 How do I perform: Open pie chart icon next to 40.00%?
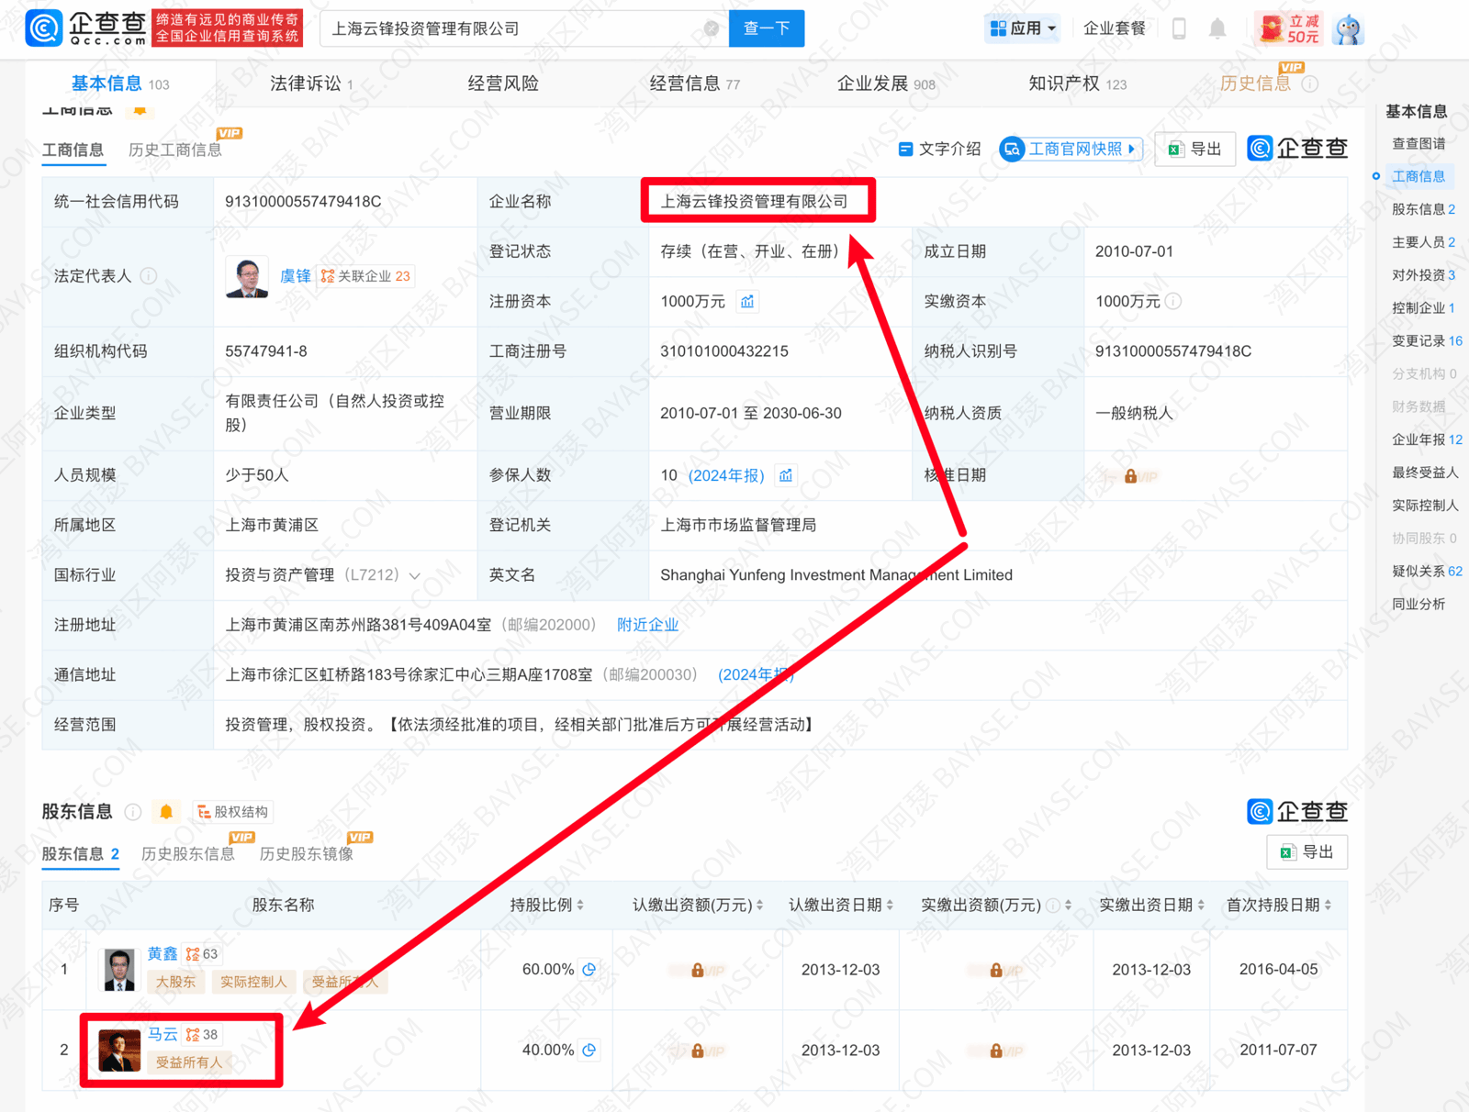point(590,1051)
